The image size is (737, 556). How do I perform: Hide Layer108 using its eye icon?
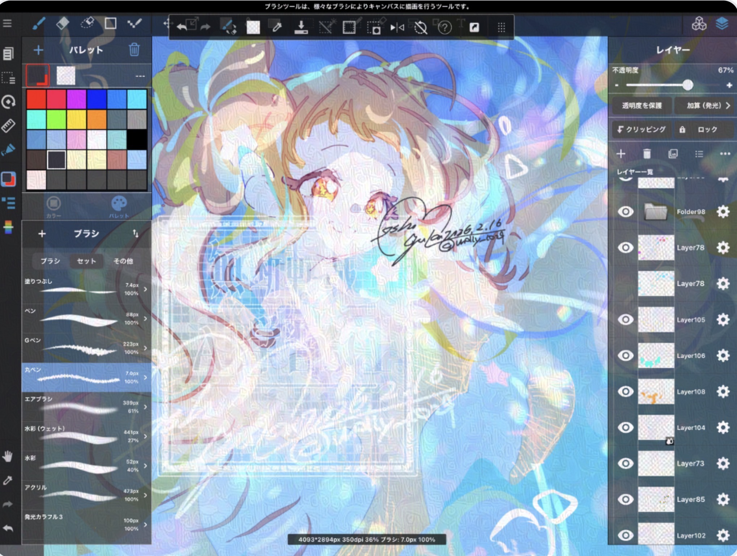626,391
